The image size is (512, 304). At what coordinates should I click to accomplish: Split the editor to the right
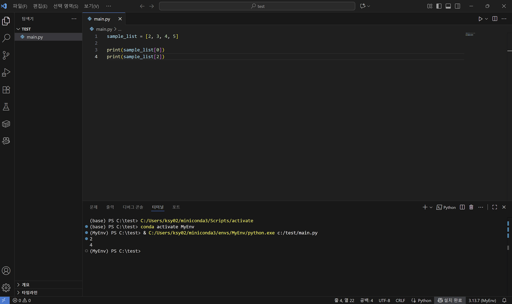tap(495, 19)
